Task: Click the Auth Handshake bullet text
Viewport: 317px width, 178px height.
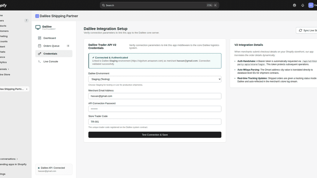Action: (x=277, y=63)
